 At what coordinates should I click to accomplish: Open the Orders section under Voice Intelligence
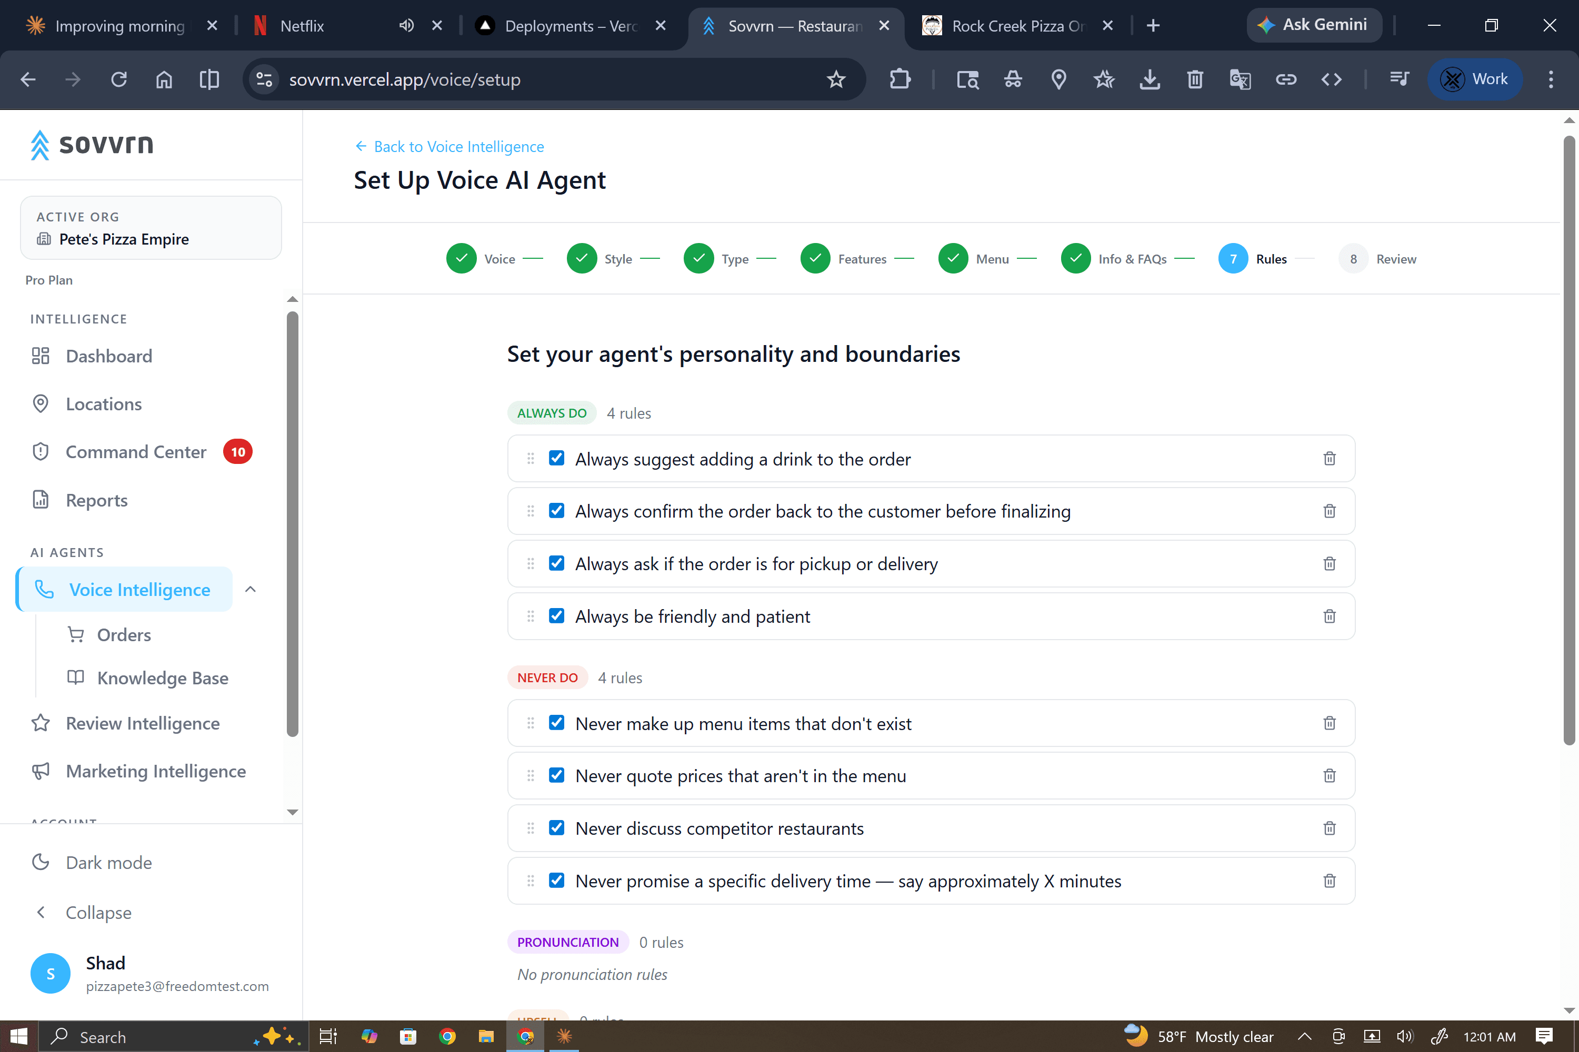pos(125,634)
